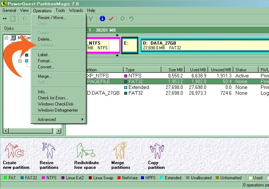Click the circle toolbar icon next to checkmark
The image size is (269, 189).
coord(123,18)
